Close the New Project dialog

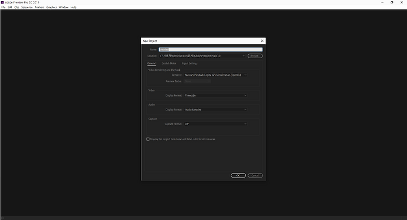262,41
